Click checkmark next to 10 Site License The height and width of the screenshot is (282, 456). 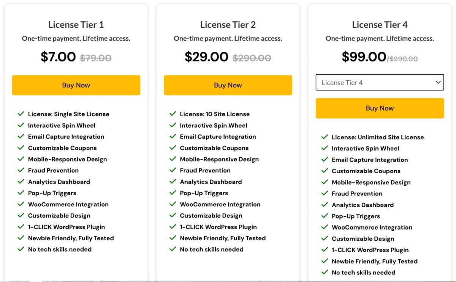pyautogui.click(x=173, y=114)
